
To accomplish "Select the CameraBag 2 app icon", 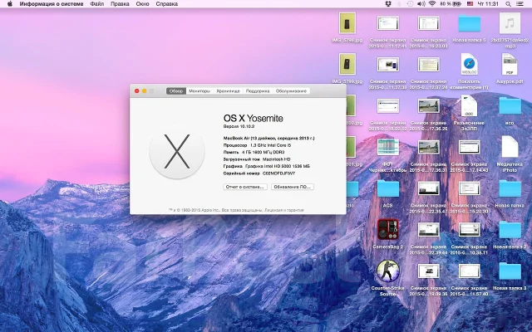I will point(388,229).
